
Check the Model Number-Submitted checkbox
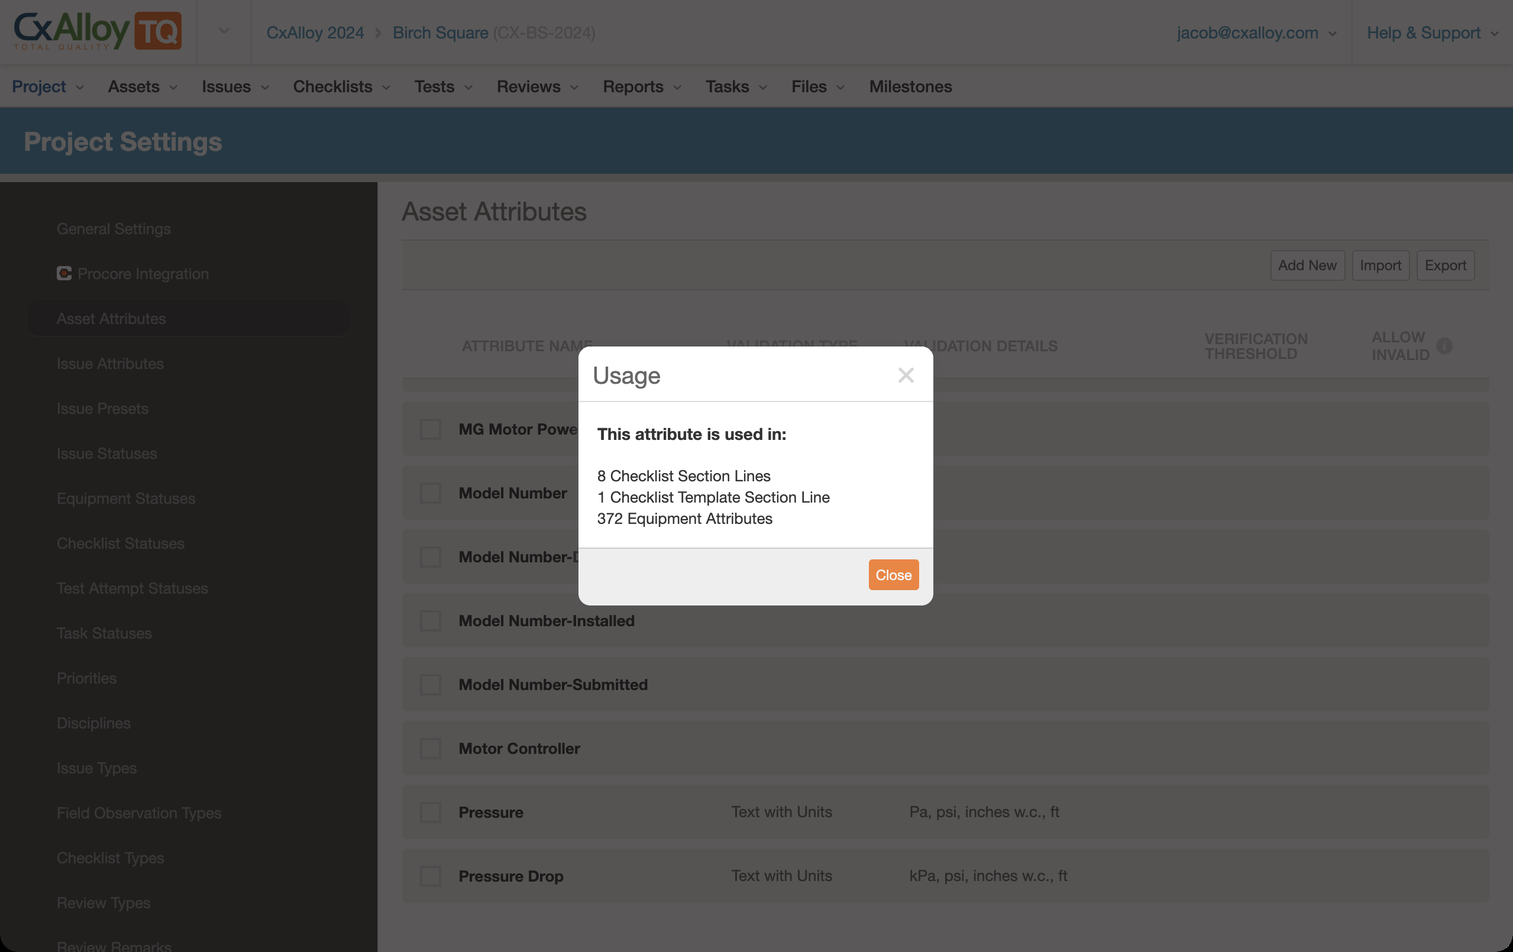[431, 685]
